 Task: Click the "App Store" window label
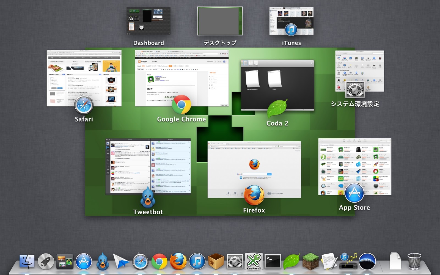(x=354, y=208)
